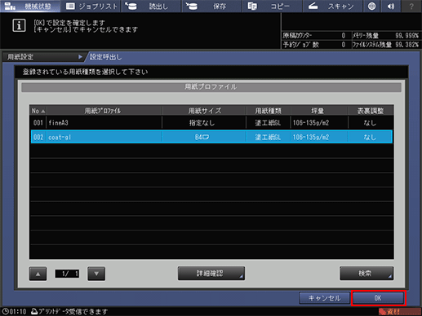Open the 機械状態 tab
422x316 pixels.
click(x=30, y=6)
